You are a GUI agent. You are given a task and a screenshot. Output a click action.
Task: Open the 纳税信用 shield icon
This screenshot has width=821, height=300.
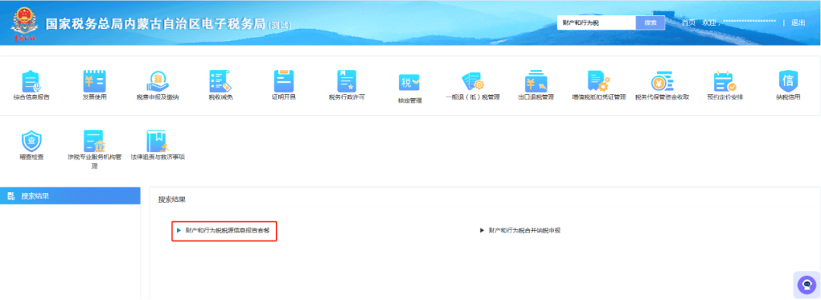[x=788, y=81]
